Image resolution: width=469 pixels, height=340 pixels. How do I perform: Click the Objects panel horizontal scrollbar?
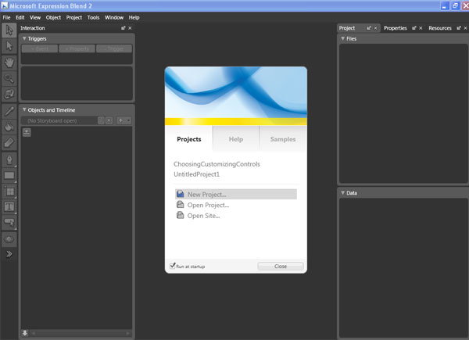(x=81, y=333)
